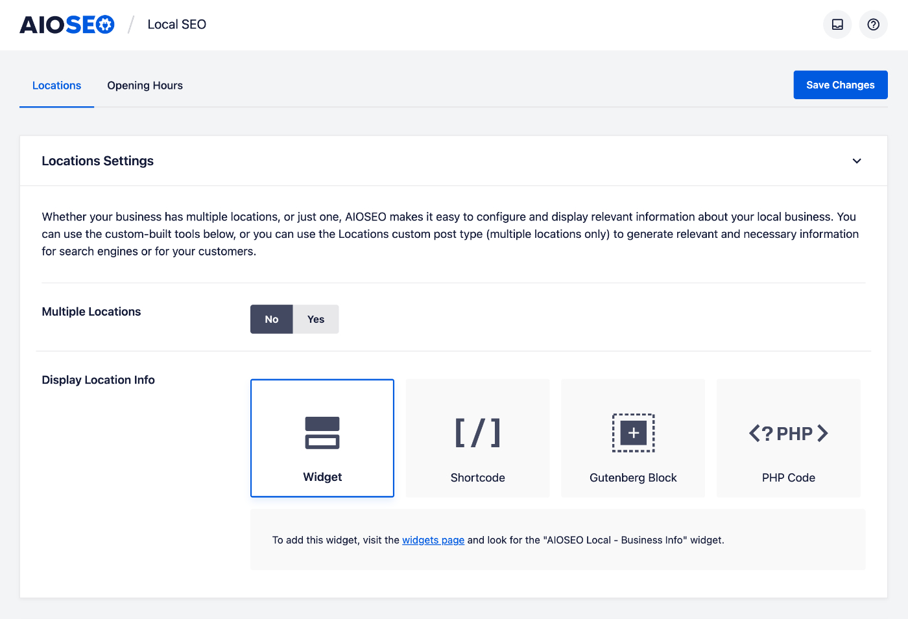This screenshot has width=908, height=619.
Task: Click the Multiple Locations label
Action: point(91,312)
